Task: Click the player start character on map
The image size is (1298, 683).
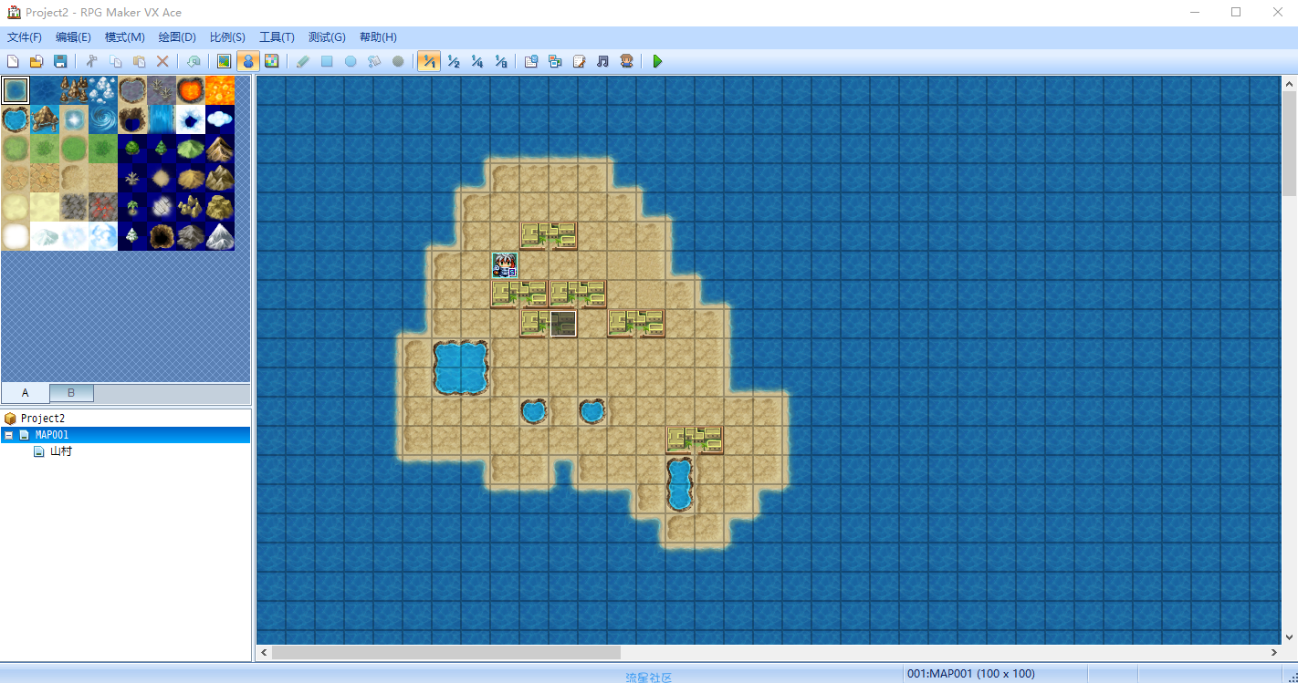Action: [x=505, y=265]
